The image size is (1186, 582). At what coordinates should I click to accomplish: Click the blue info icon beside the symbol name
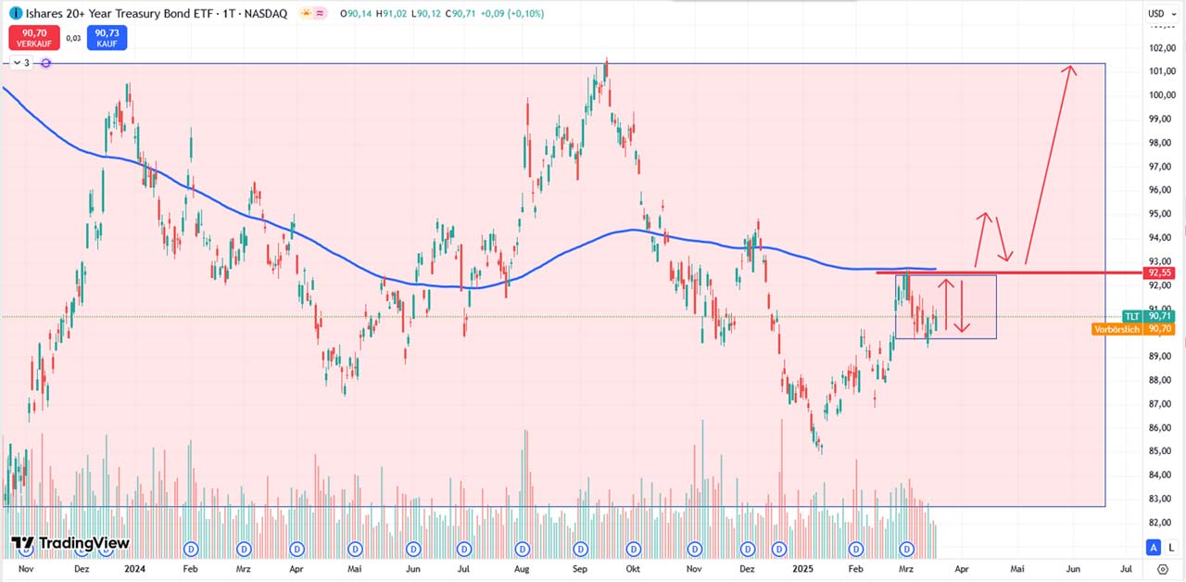pyautogui.click(x=15, y=14)
